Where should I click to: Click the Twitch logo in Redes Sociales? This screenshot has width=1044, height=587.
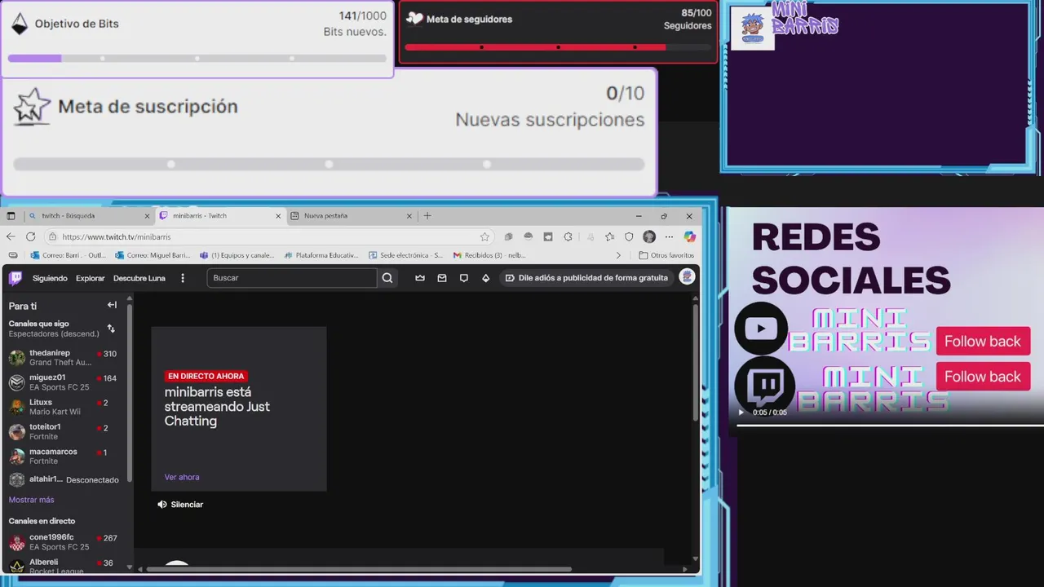coord(765,386)
